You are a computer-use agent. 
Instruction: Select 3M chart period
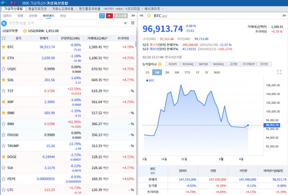point(167,72)
